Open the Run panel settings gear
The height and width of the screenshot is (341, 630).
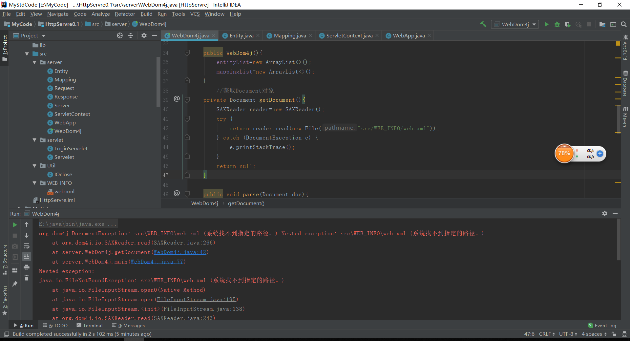point(605,213)
